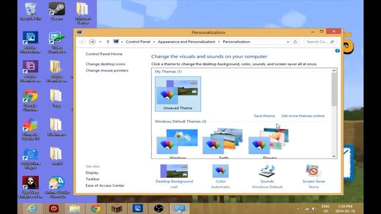This screenshot has width=381, height=214.
Task: Open Chrome from the taskbar
Action: (x=95, y=209)
